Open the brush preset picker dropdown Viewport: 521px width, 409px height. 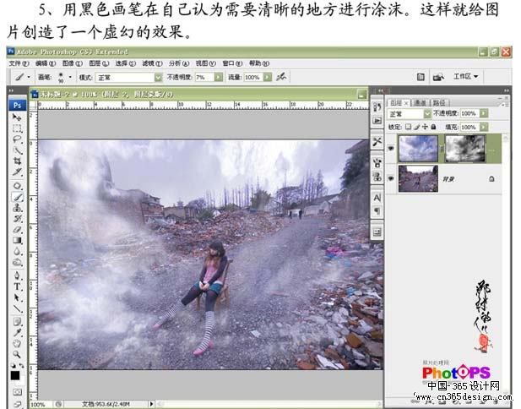click(70, 77)
